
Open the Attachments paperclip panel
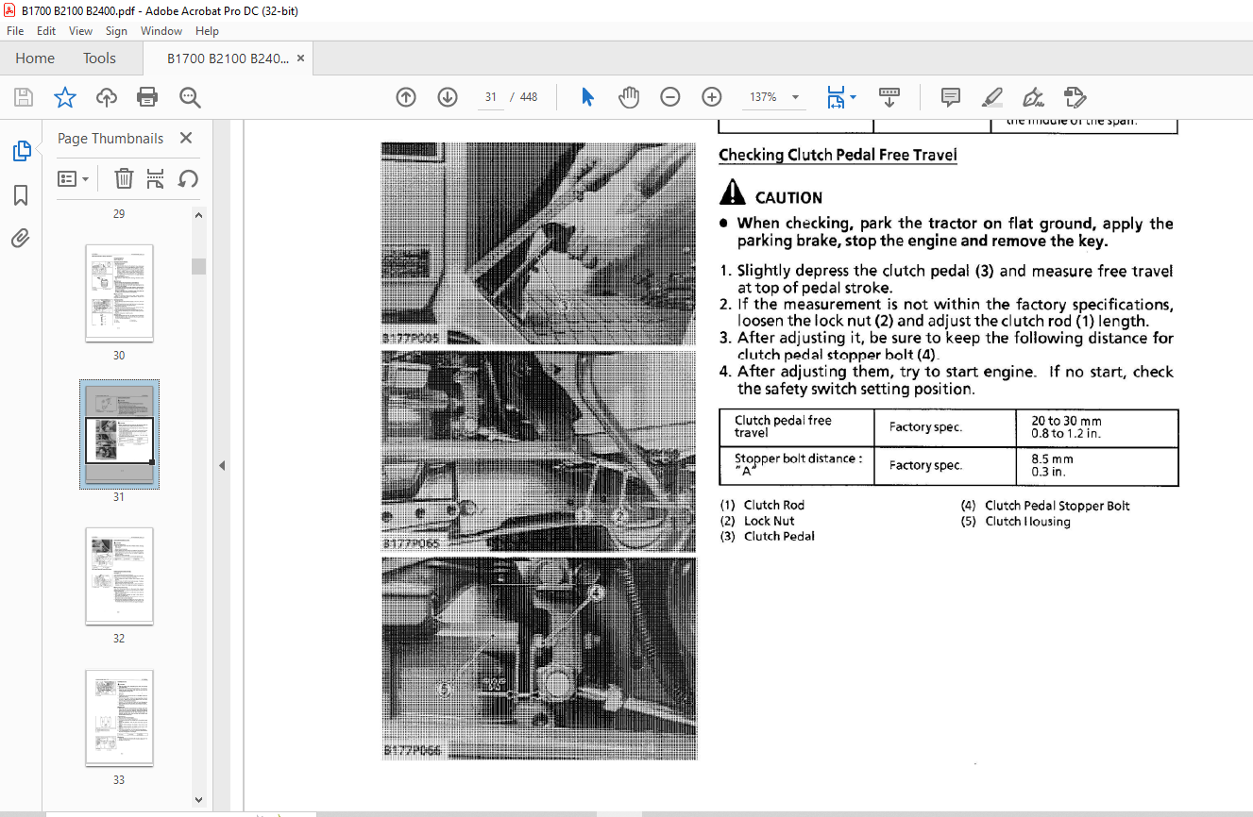(x=21, y=238)
